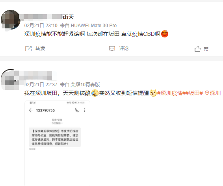Image resolution: width=223 pixels, height=186 pixels.
Task: Click the location pin icon before 深圳
Action: coord(207,93)
